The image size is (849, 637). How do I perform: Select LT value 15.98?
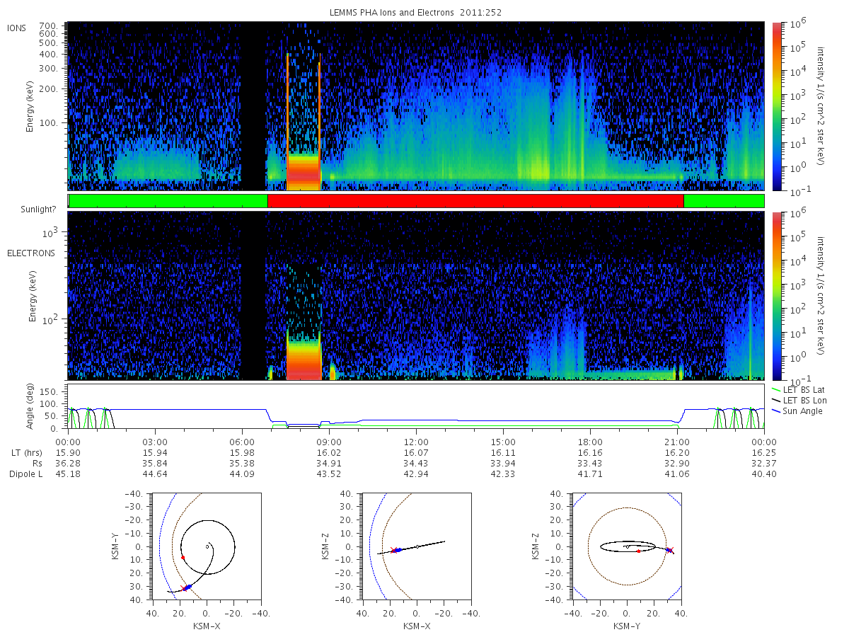pos(242,452)
